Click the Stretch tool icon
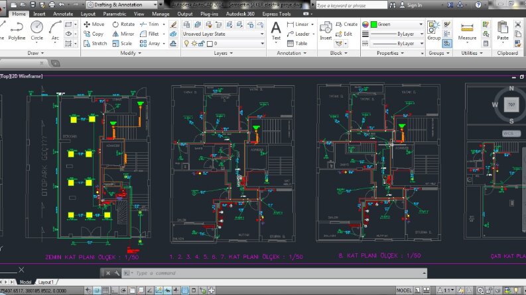Viewport: 526px width, 295px height. coord(87,44)
